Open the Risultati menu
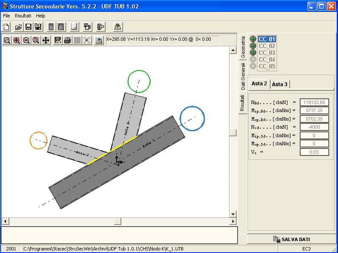Viewport: 338px width, 253px height. (23, 16)
